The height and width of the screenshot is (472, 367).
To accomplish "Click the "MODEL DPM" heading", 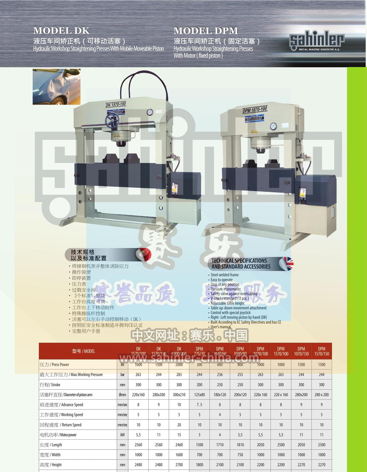I will pos(206,31).
